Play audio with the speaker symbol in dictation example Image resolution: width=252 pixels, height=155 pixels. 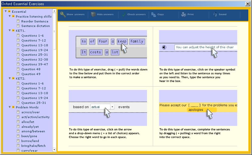click(164, 47)
